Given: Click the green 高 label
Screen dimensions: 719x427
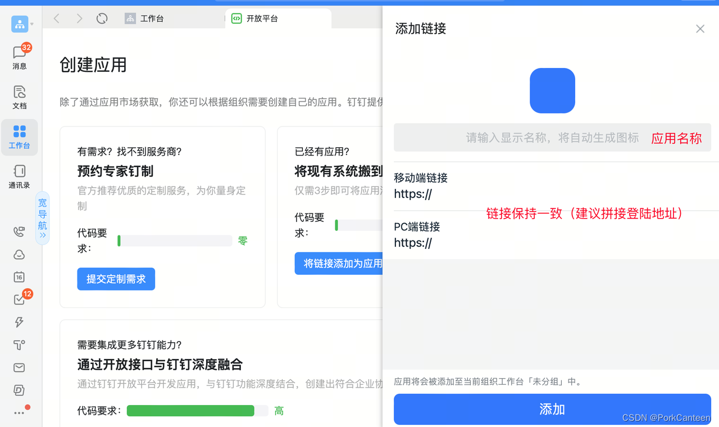Looking at the screenshot, I should pos(279,411).
